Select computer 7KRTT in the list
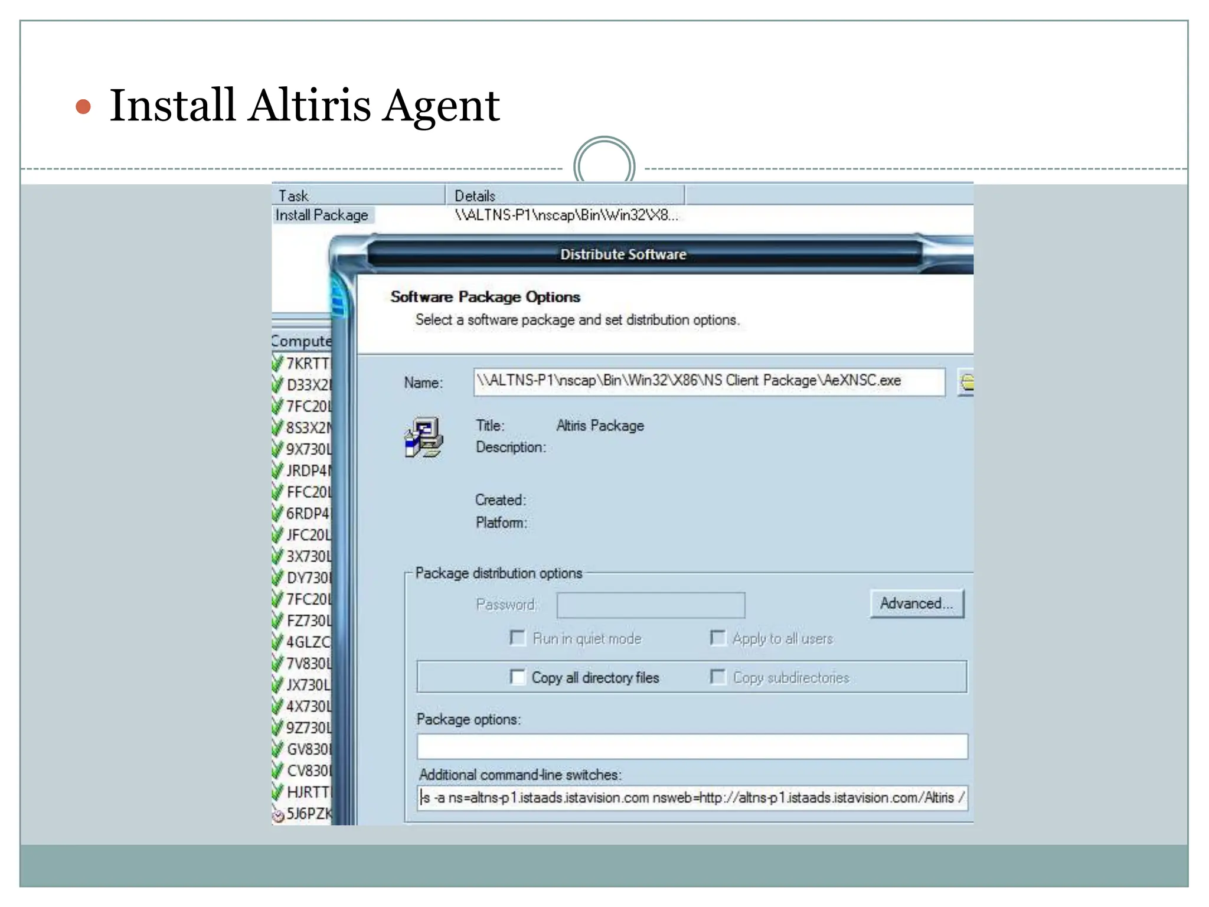Viewport: 1209px width, 907px height. (x=308, y=363)
